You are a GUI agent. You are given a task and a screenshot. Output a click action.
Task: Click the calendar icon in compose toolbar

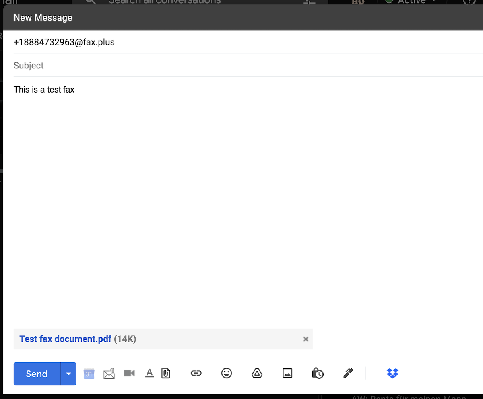click(89, 374)
